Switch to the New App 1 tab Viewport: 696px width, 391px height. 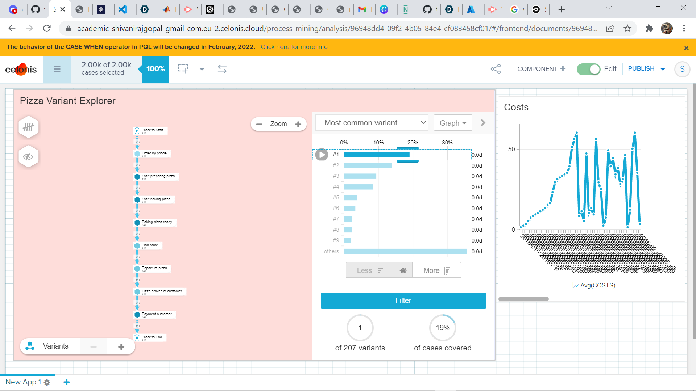[x=23, y=382]
